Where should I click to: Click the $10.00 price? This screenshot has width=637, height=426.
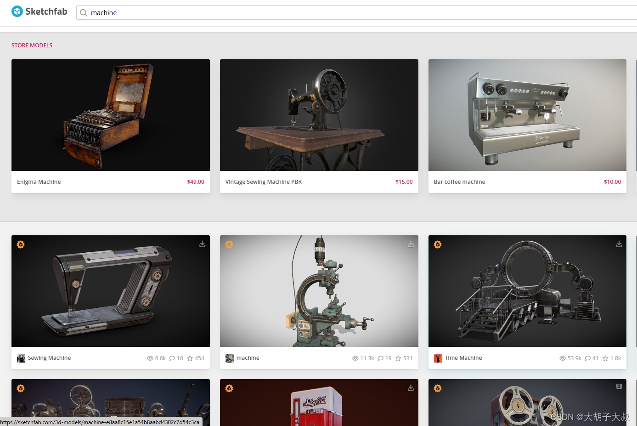(x=612, y=182)
